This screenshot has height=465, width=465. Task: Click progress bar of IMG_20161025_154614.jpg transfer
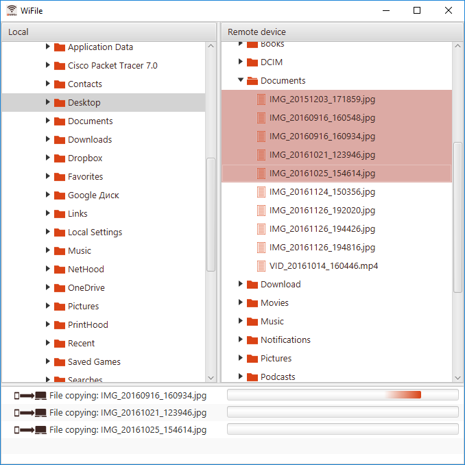pyautogui.click(x=343, y=429)
